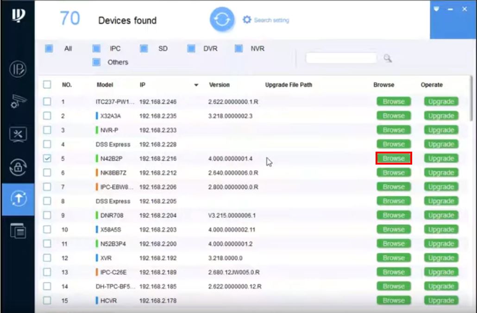Open password reset lock sidebar icon
477x313 pixels.
[x=18, y=167]
